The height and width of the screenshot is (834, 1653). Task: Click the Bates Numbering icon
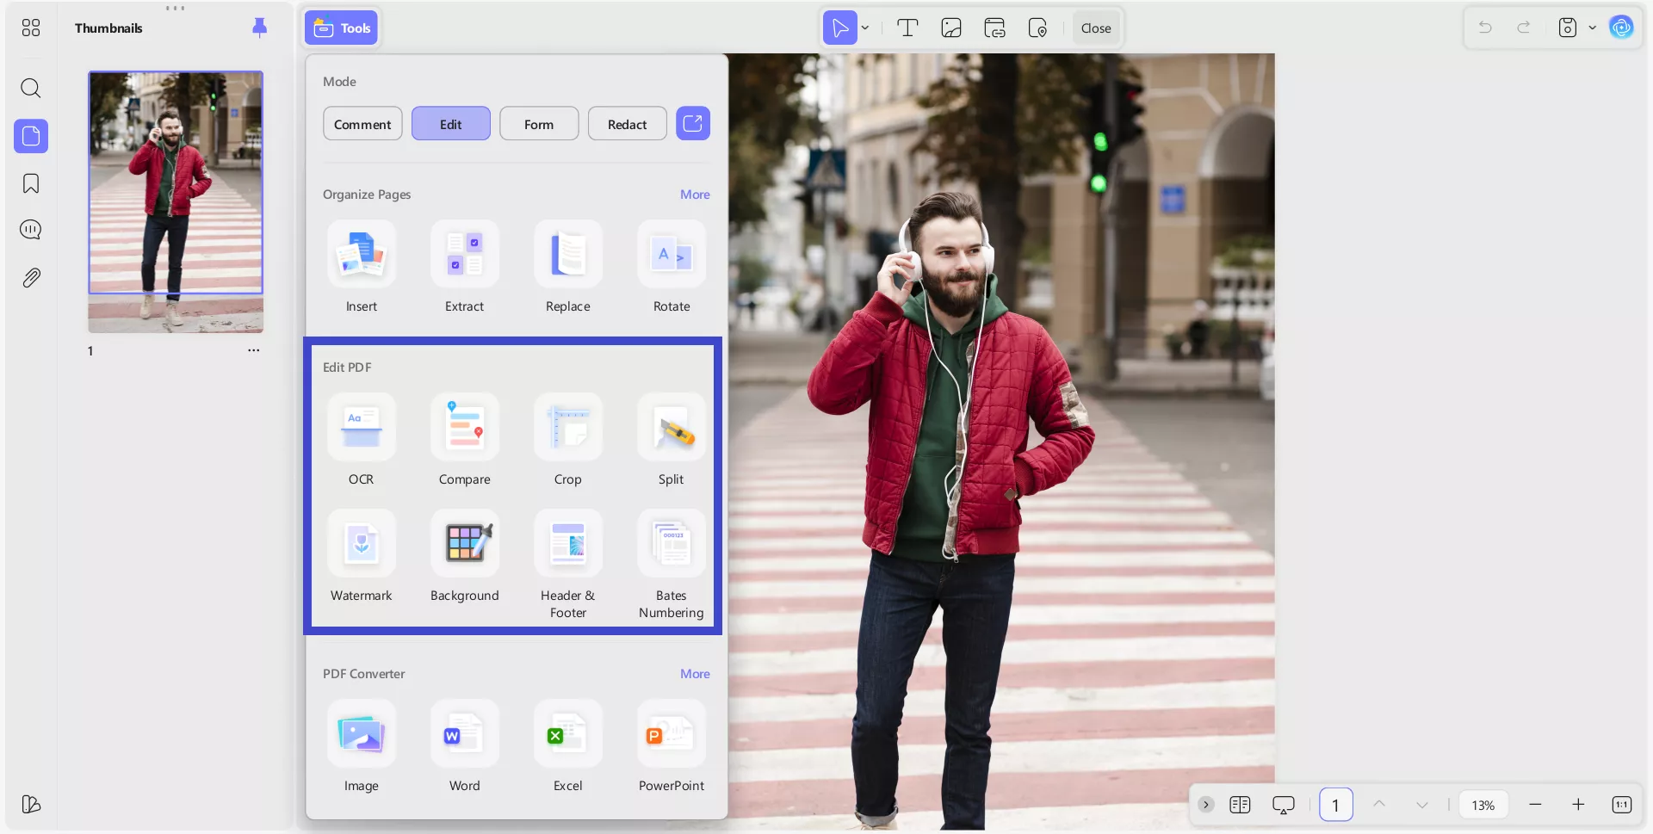(x=671, y=544)
